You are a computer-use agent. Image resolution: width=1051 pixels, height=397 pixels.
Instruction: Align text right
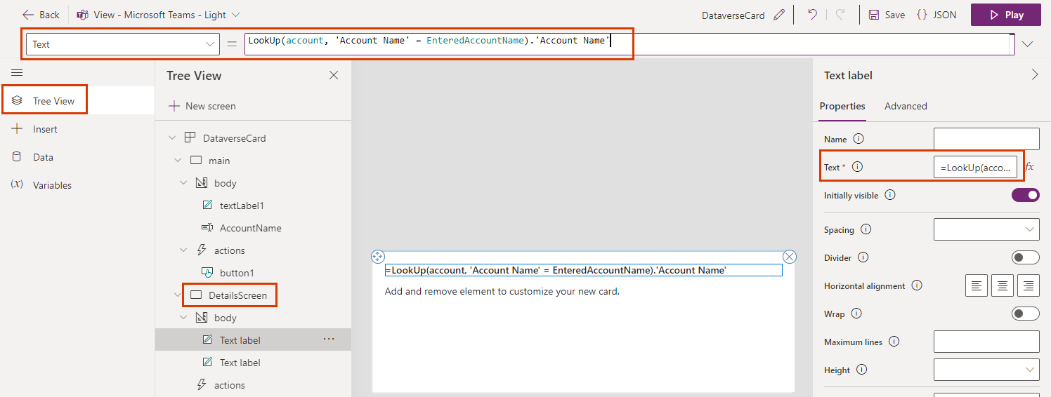pos(1029,285)
